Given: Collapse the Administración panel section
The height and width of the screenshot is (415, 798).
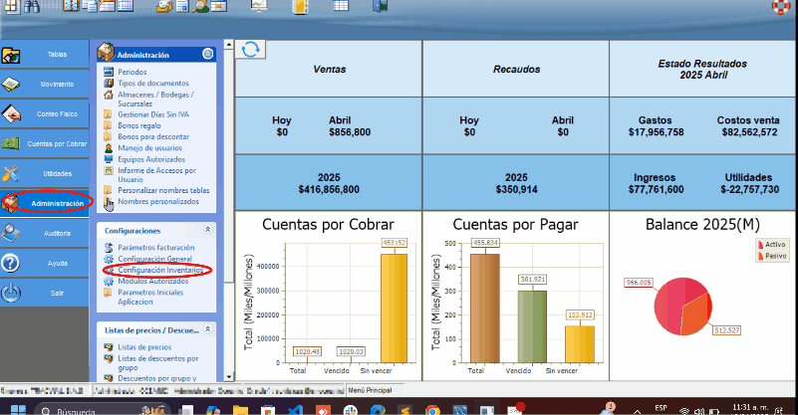Looking at the screenshot, I should point(207,55).
